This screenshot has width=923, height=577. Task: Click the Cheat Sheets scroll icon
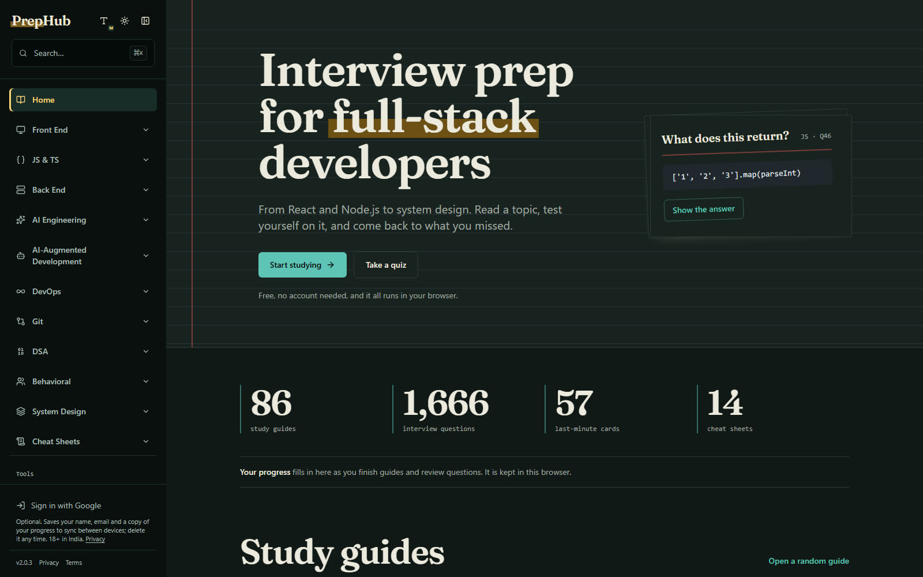pyautogui.click(x=21, y=441)
